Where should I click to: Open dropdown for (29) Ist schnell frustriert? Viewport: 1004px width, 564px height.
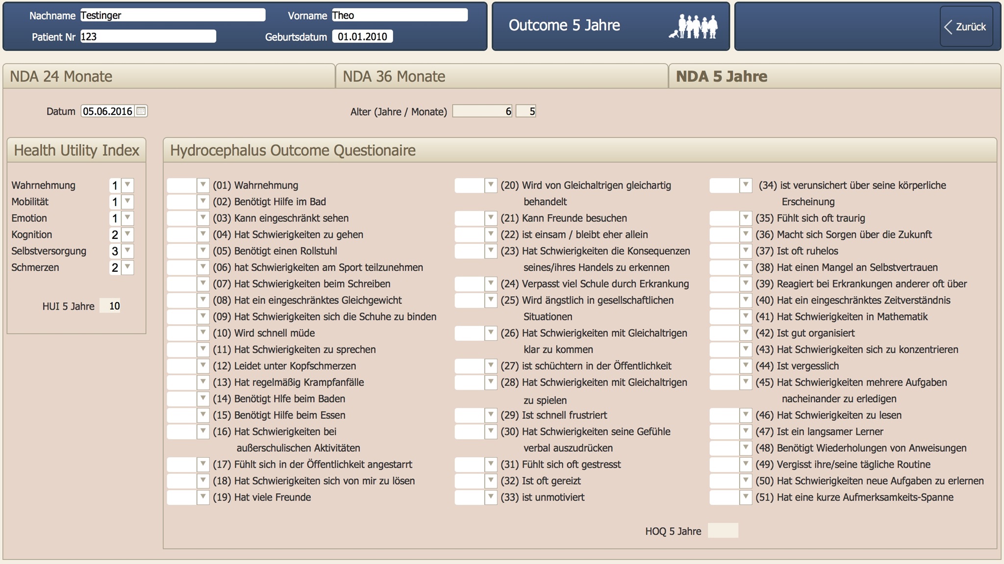(490, 415)
